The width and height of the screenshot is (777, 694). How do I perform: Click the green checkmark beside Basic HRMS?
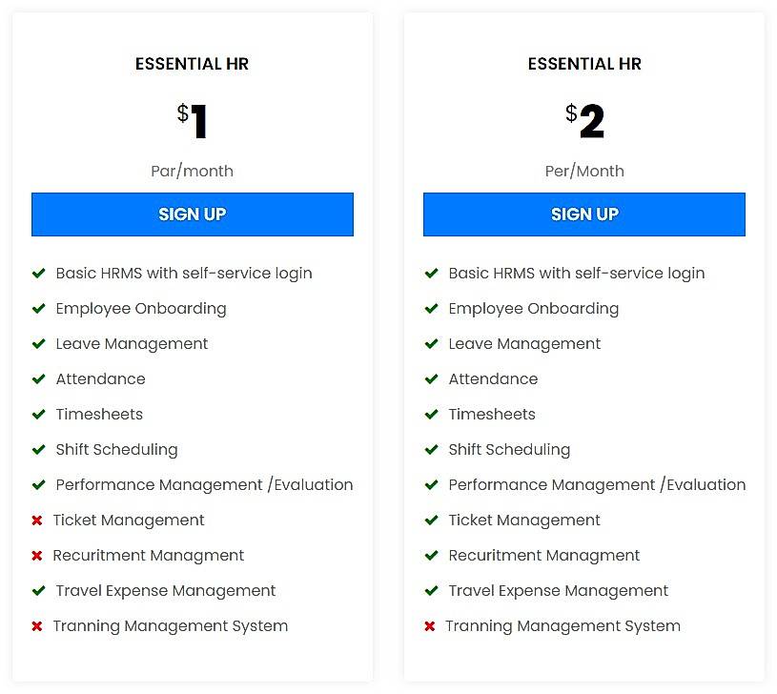[x=38, y=274]
